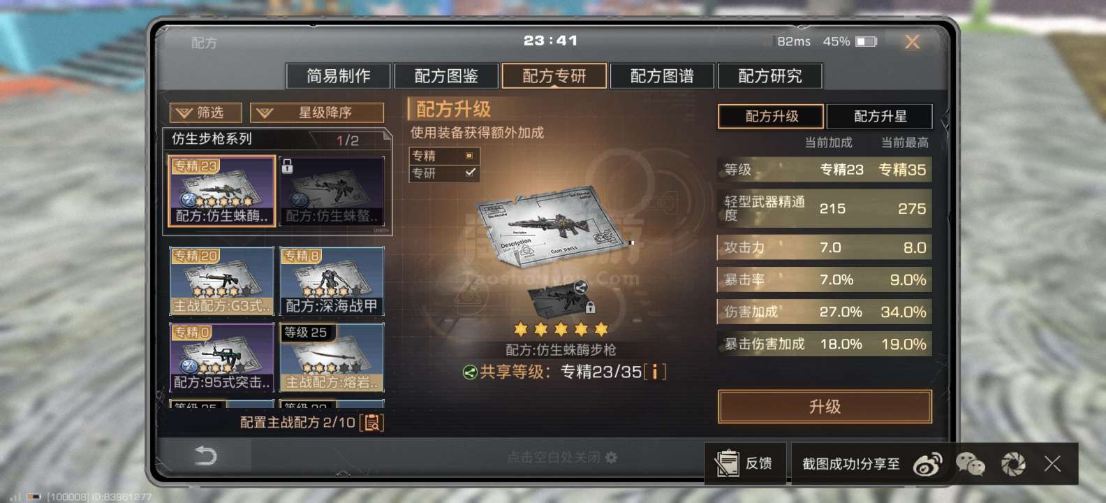
Task: Toggle the 专精 checkbox
Action: (469, 156)
